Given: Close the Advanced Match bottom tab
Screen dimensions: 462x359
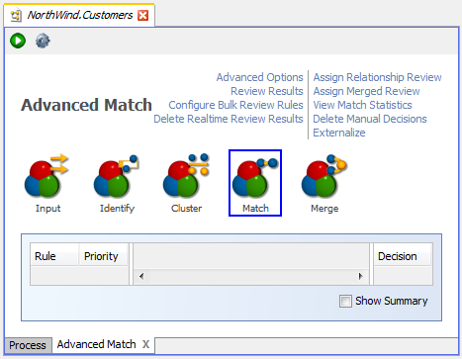Looking at the screenshot, I should [x=145, y=344].
